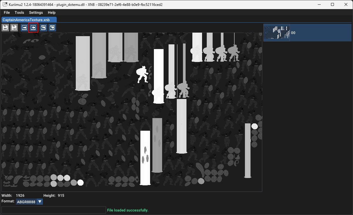This screenshot has height=215, width=353.
Task: Click the import image arrow icon
Action: (33, 28)
